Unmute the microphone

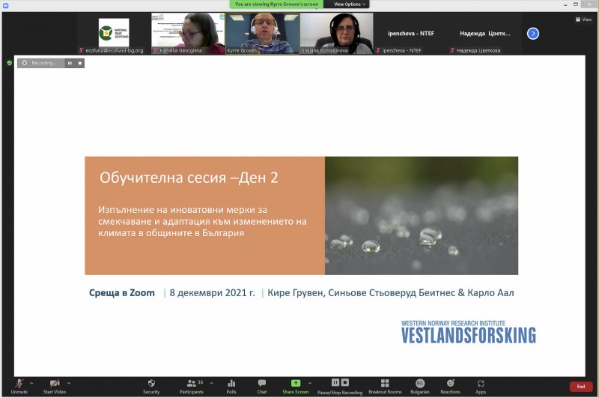pyautogui.click(x=19, y=385)
